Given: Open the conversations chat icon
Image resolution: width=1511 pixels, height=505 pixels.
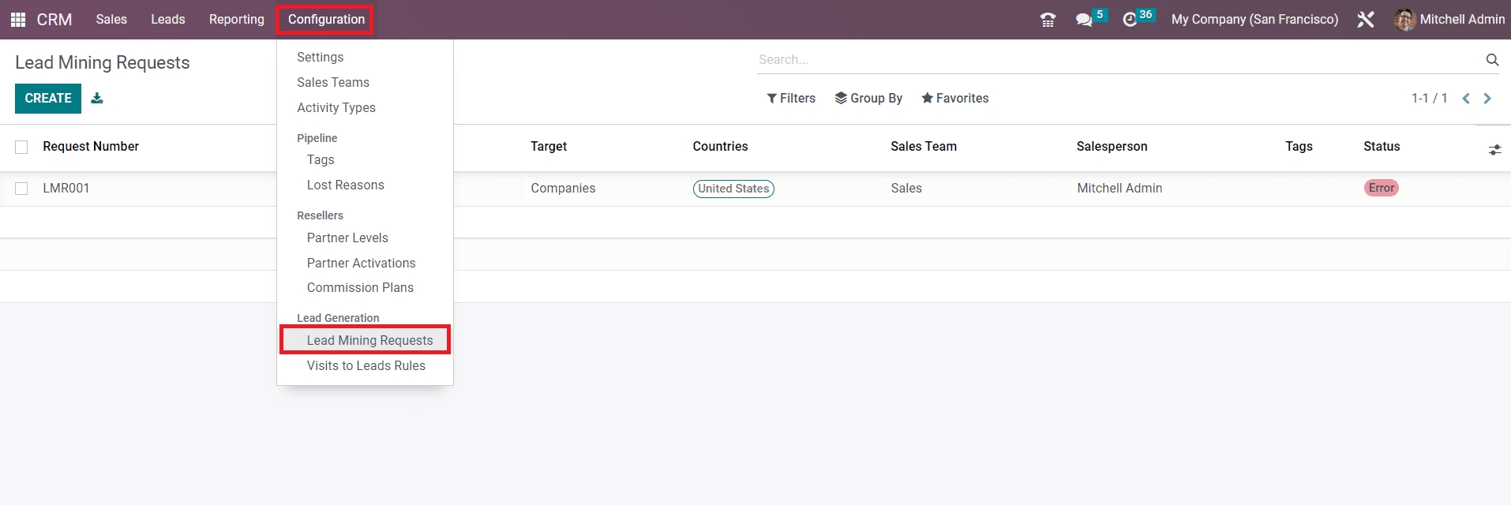Looking at the screenshot, I should pos(1084,20).
